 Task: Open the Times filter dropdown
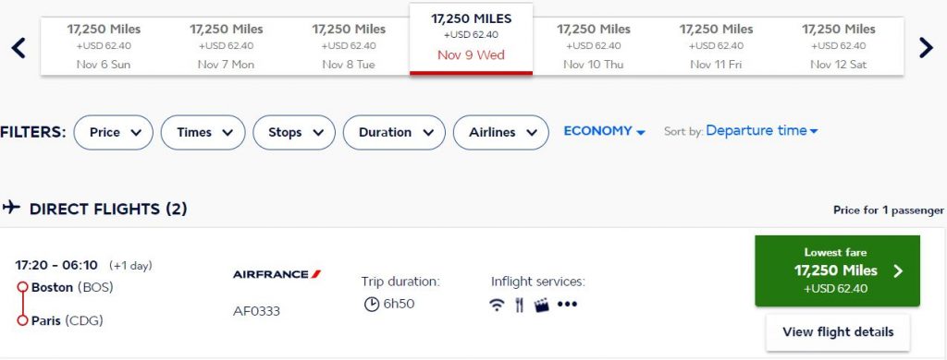[203, 133]
